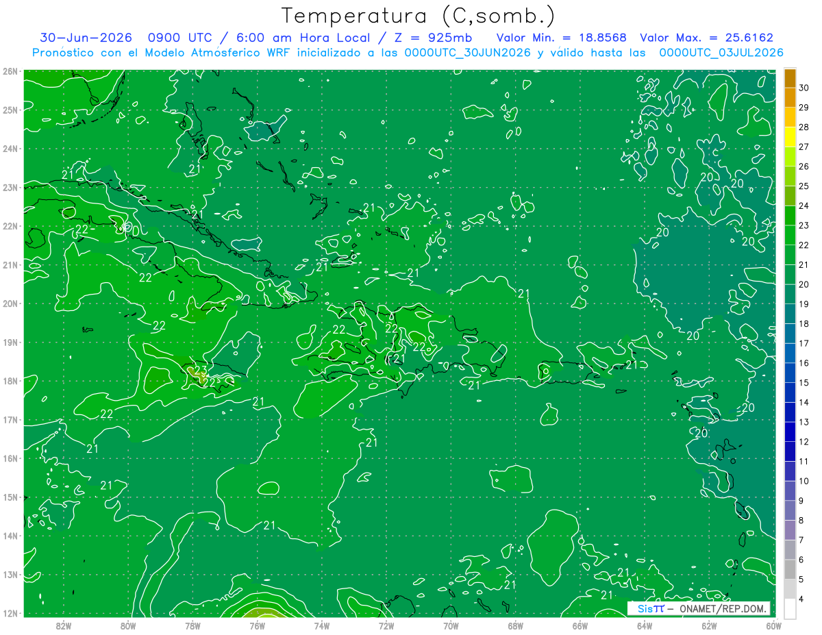Click the brown colorbar segment above 30

click(790, 78)
